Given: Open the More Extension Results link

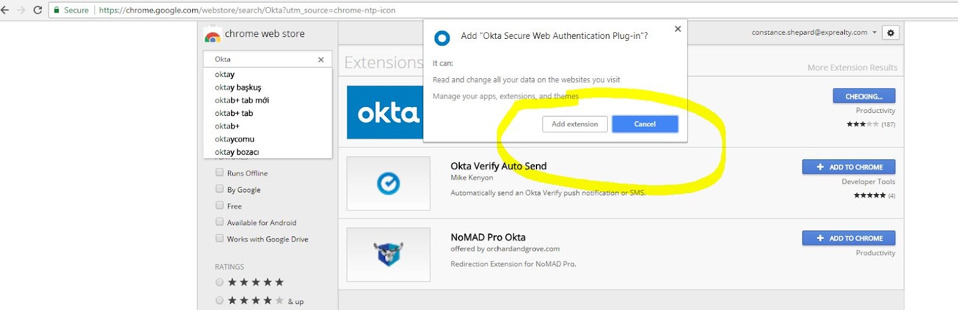Looking at the screenshot, I should (x=852, y=67).
